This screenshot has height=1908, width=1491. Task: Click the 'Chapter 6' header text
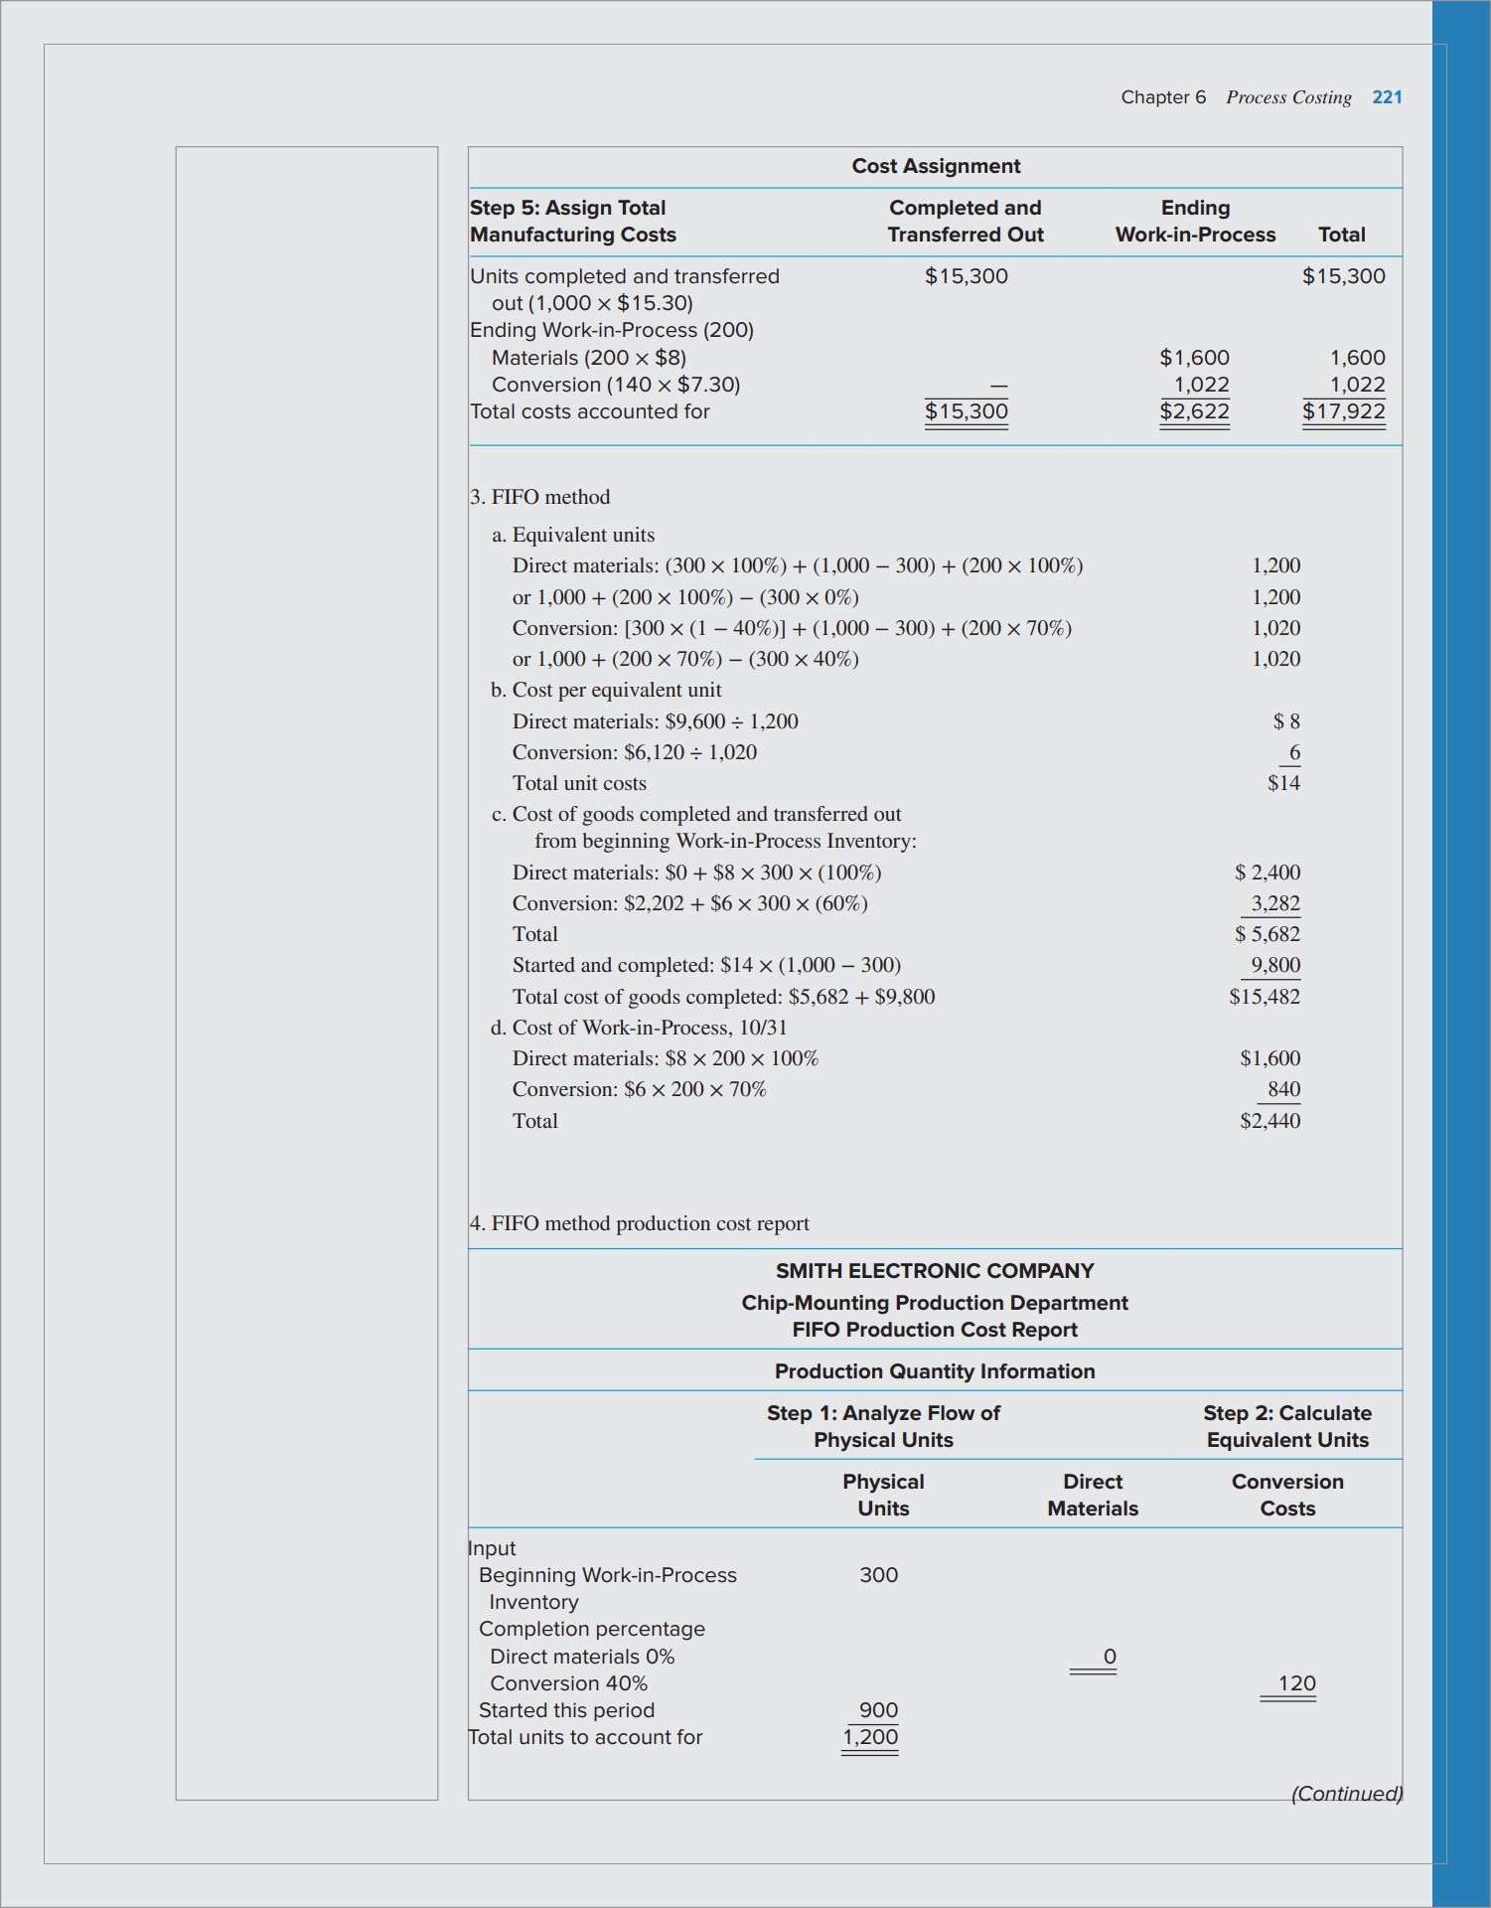click(1163, 97)
